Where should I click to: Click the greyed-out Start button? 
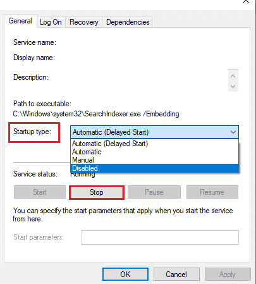40,192
